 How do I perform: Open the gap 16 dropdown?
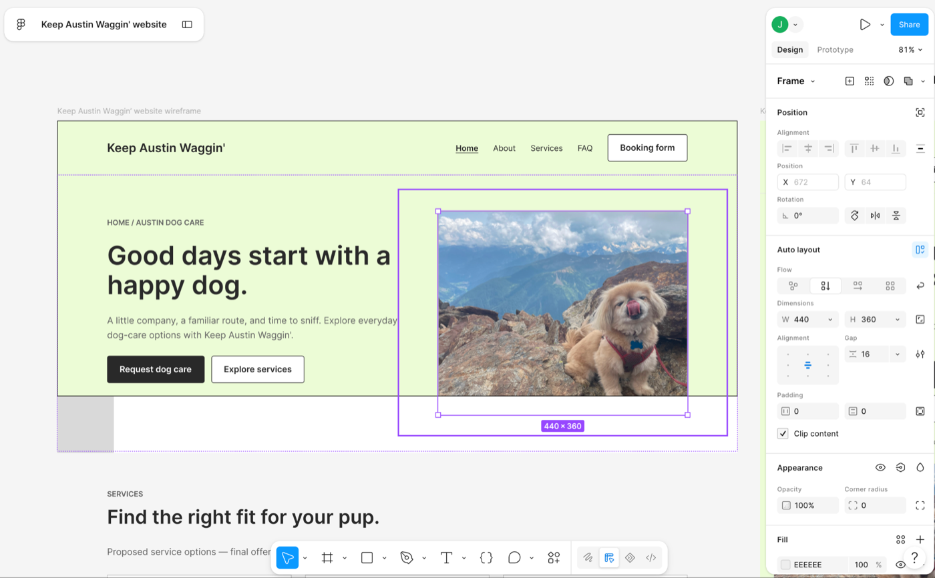tap(897, 354)
